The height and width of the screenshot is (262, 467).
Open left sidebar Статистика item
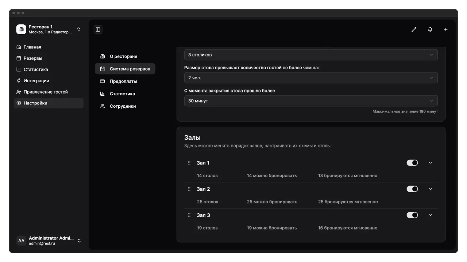49,70
